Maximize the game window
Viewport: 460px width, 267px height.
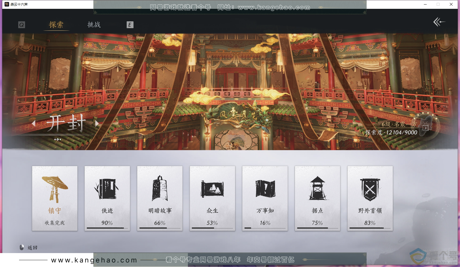(x=438, y=4)
